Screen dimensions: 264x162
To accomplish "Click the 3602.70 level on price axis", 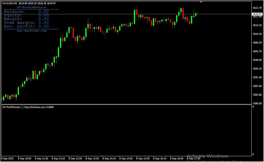I will pos(257,51).
